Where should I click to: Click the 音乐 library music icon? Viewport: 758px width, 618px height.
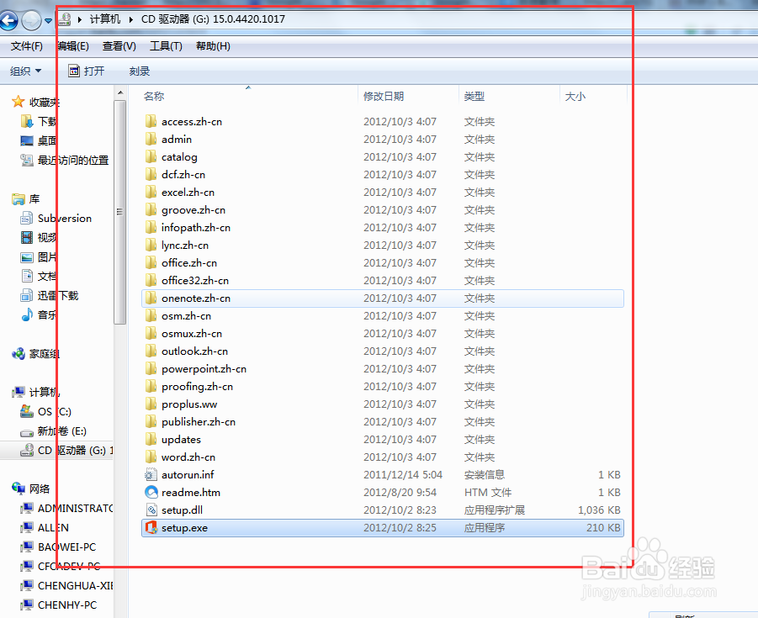[27, 314]
